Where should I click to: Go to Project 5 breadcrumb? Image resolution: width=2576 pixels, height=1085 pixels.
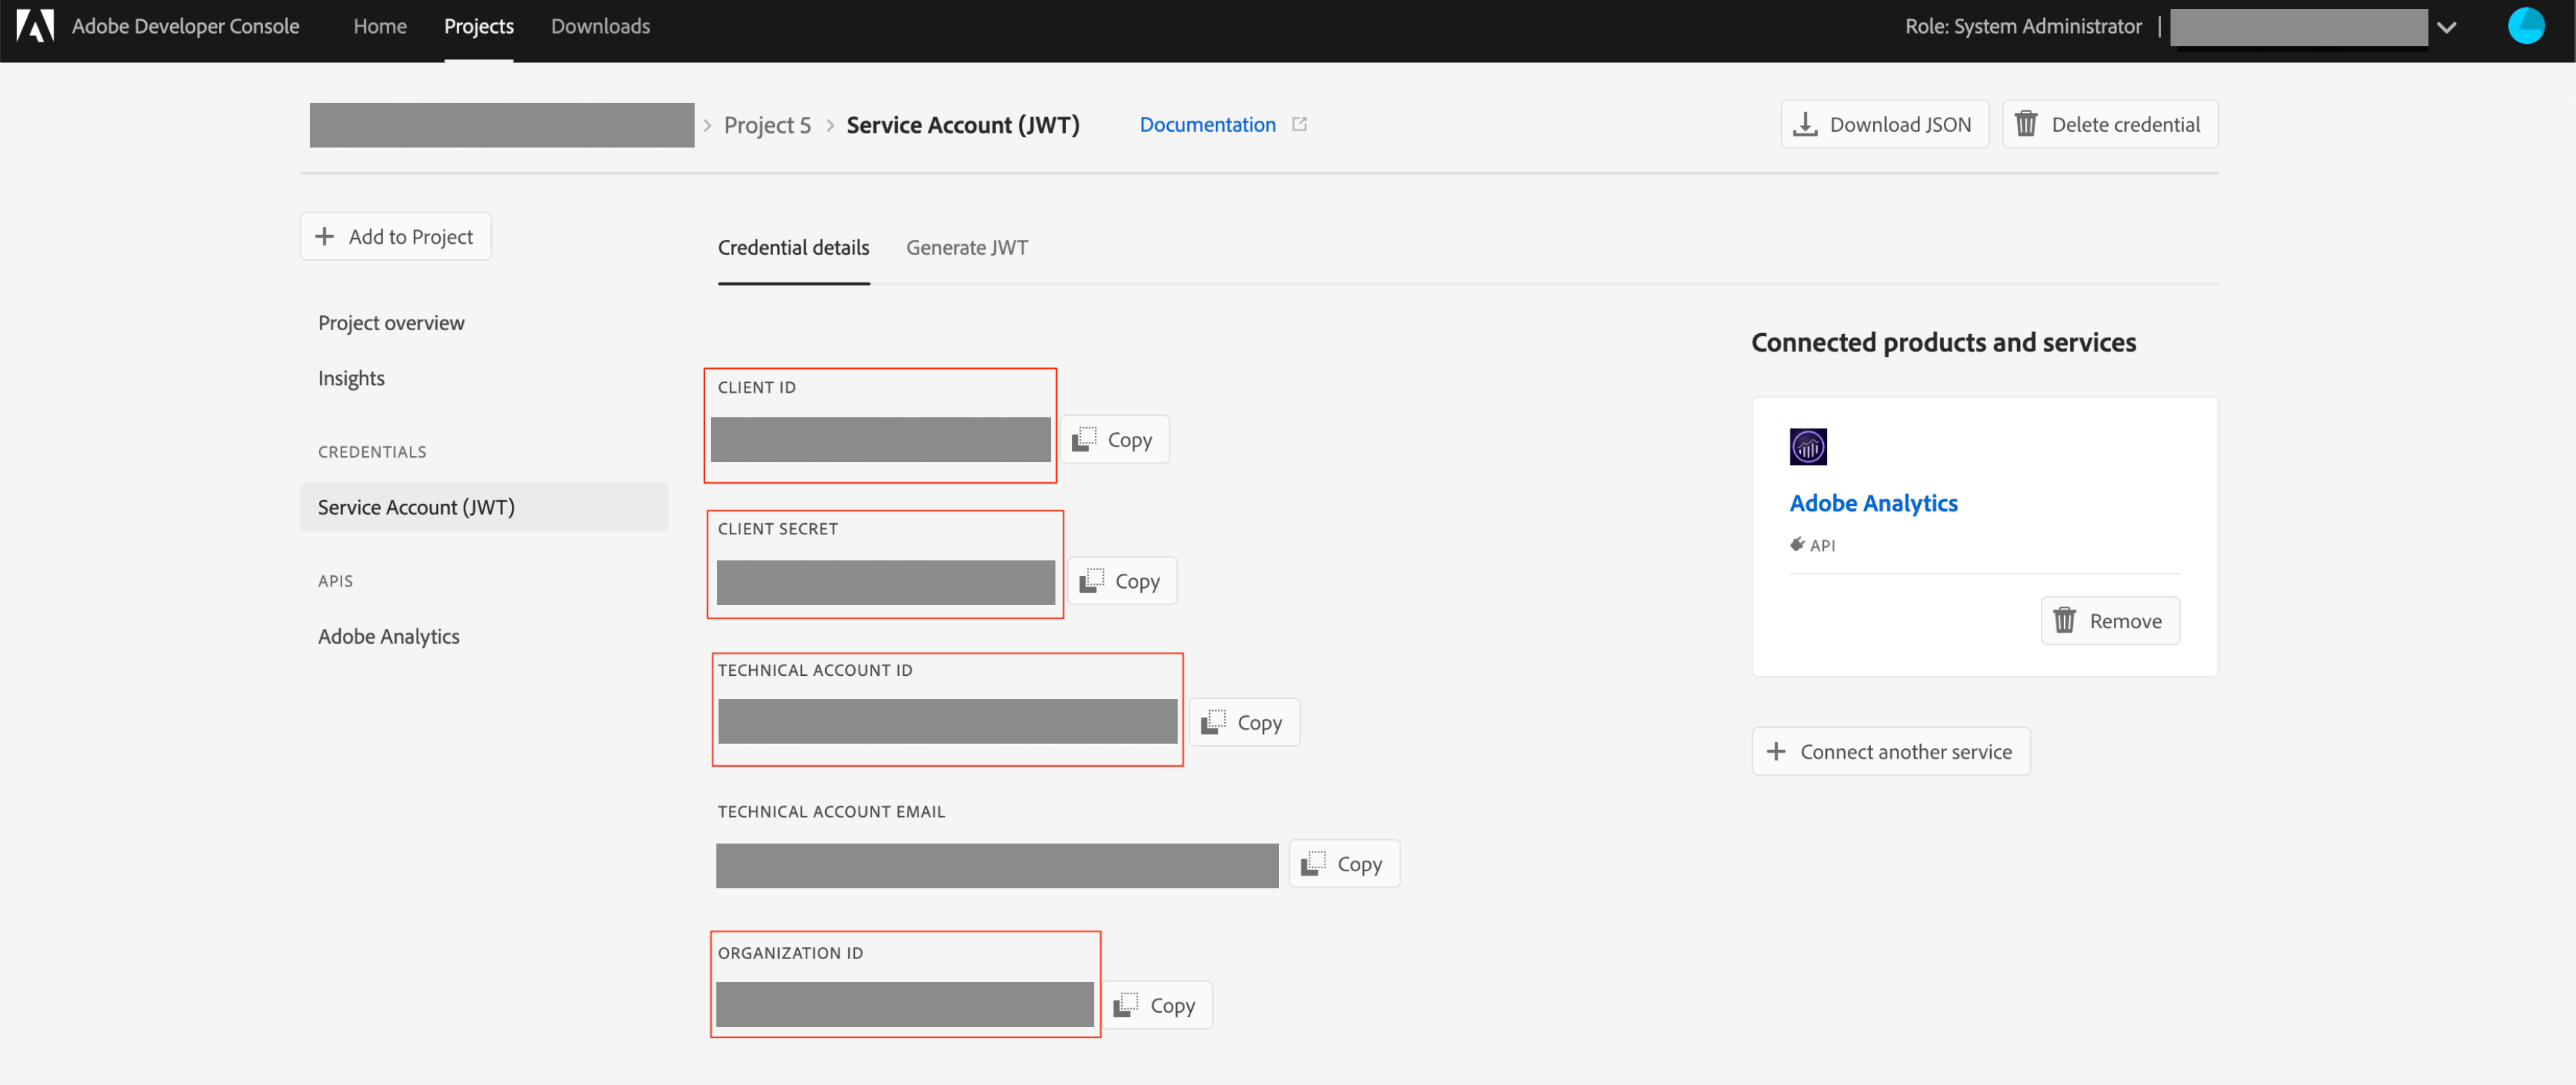(767, 125)
